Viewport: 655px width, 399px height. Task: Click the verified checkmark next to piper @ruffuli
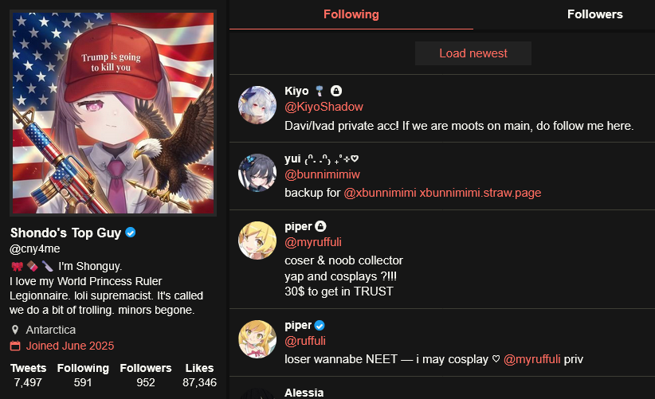point(320,326)
